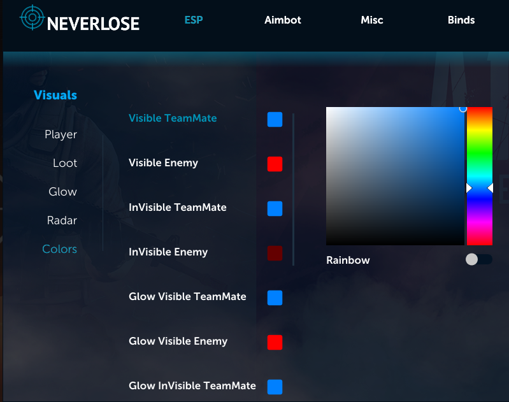This screenshot has height=402, width=509.
Task: Select the InVisible TeamMate label
Action: pyautogui.click(x=178, y=207)
